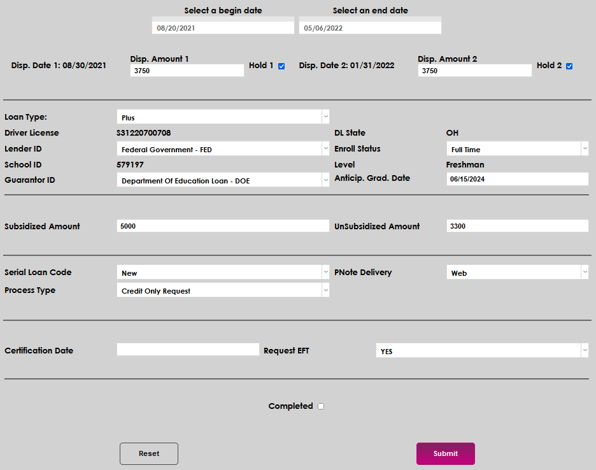Screen dimensions: 596x470
Task: Click the Submit button
Action: coord(445,453)
